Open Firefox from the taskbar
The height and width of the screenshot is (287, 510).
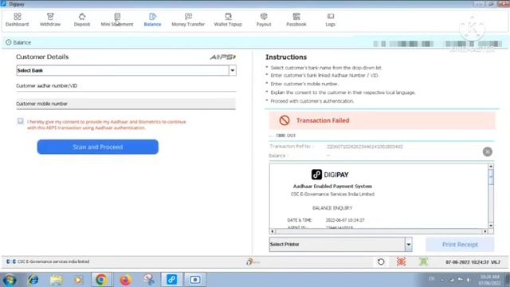(125, 280)
